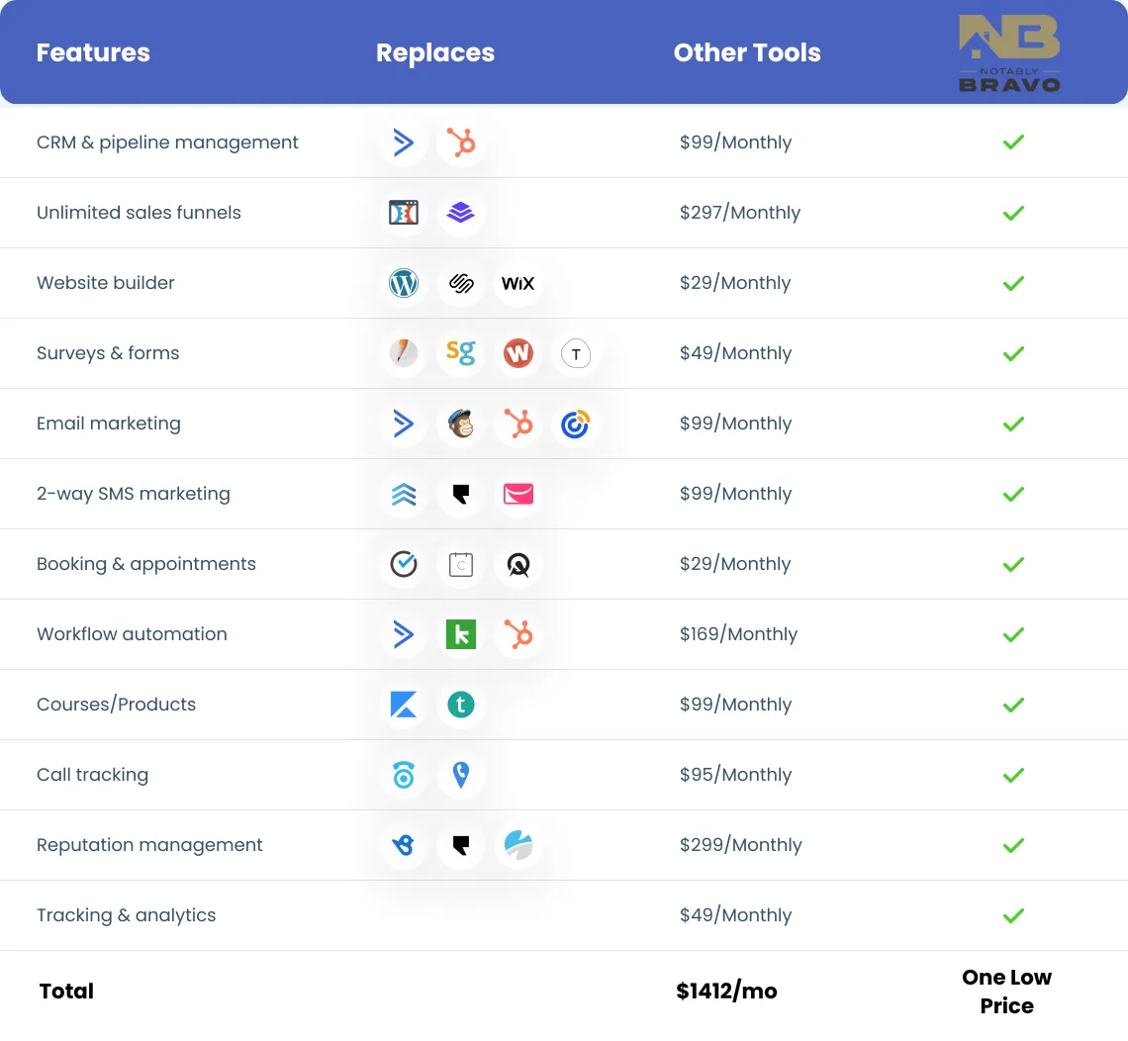This screenshot has width=1128, height=1041.
Task: Click the green checkmark for Website builder
Action: click(x=1012, y=283)
